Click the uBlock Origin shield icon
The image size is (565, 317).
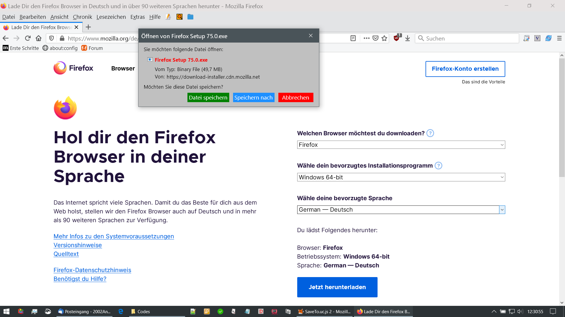click(x=396, y=38)
